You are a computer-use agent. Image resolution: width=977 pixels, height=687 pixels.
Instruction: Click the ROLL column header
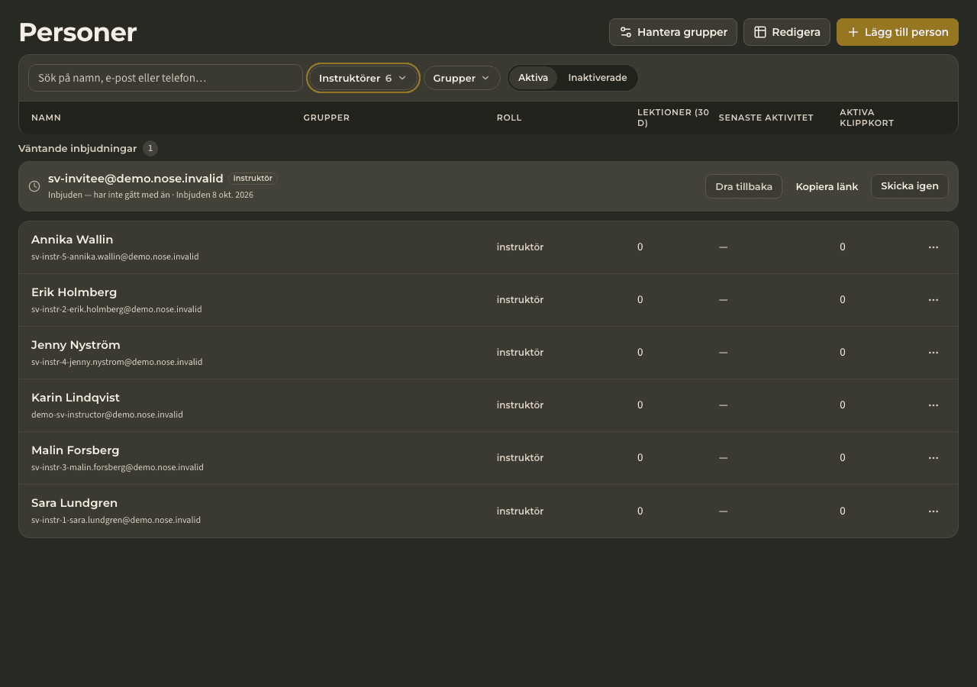click(x=509, y=118)
